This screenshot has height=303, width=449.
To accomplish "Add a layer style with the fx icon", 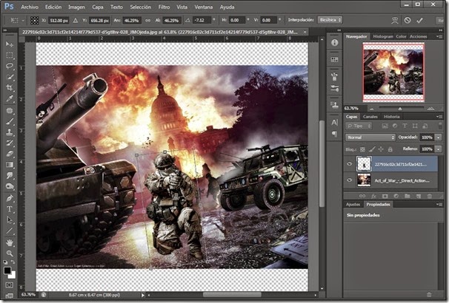I will pyautogui.click(x=373, y=196).
